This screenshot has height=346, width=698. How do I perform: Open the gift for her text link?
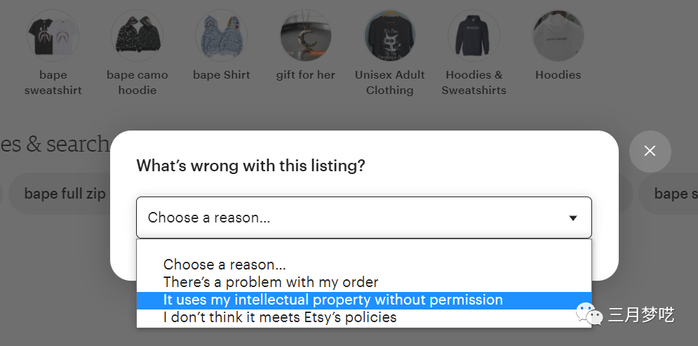[305, 75]
